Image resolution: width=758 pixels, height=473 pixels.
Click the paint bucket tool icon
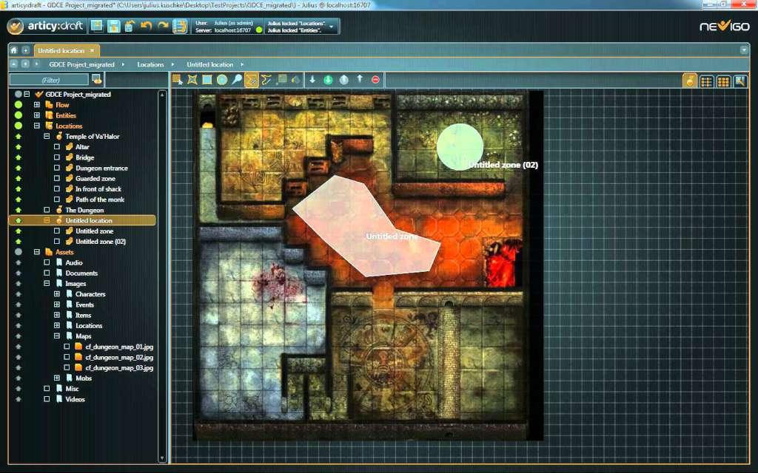pyautogui.click(x=296, y=80)
